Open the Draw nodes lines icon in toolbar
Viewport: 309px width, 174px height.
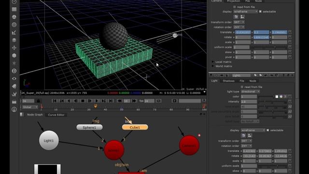tap(14, 9)
